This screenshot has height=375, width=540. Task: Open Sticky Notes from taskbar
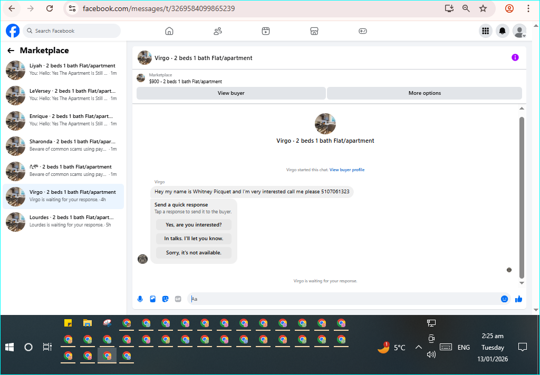point(68,323)
